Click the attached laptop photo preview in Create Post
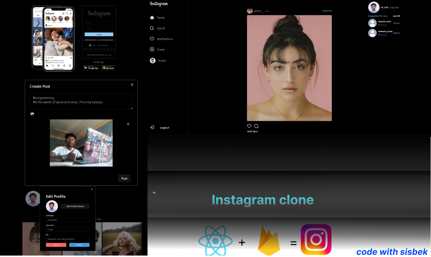Viewport: 431px width, 257px height. point(81,143)
